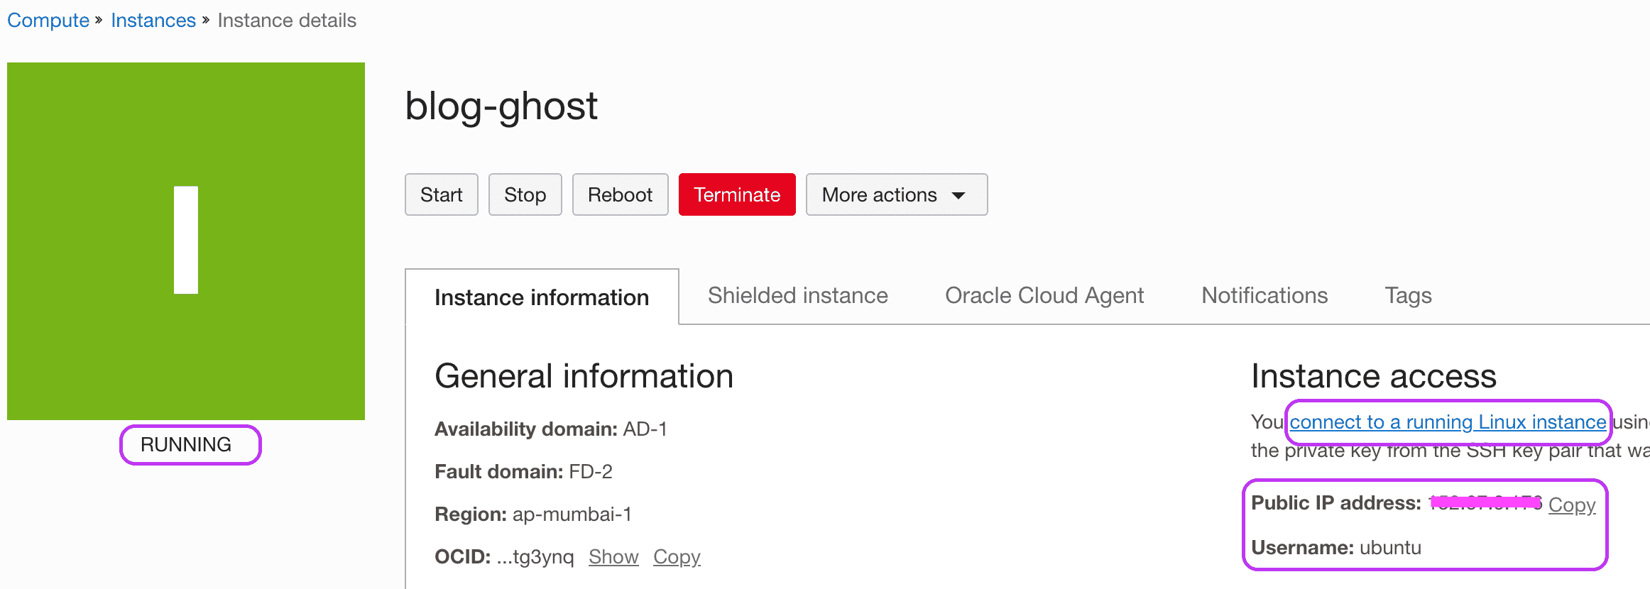Show the full OCID

[x=613, y=557]
